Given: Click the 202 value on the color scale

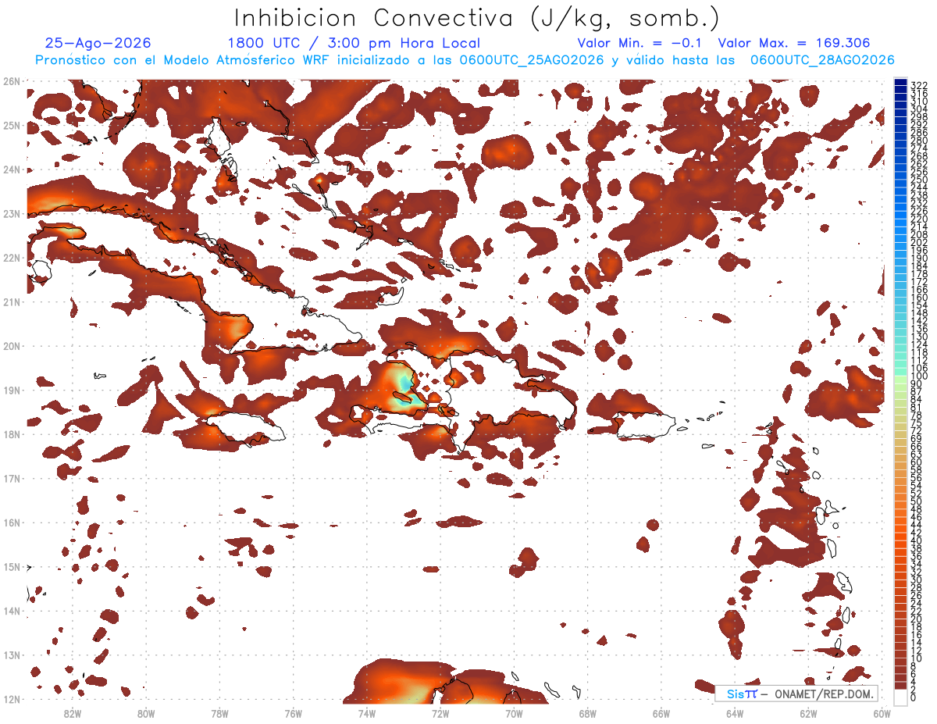Looking at the screenshot, I should 918,242.
